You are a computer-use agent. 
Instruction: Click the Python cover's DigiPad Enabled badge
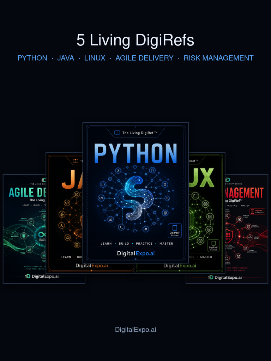tap(175, 231)
